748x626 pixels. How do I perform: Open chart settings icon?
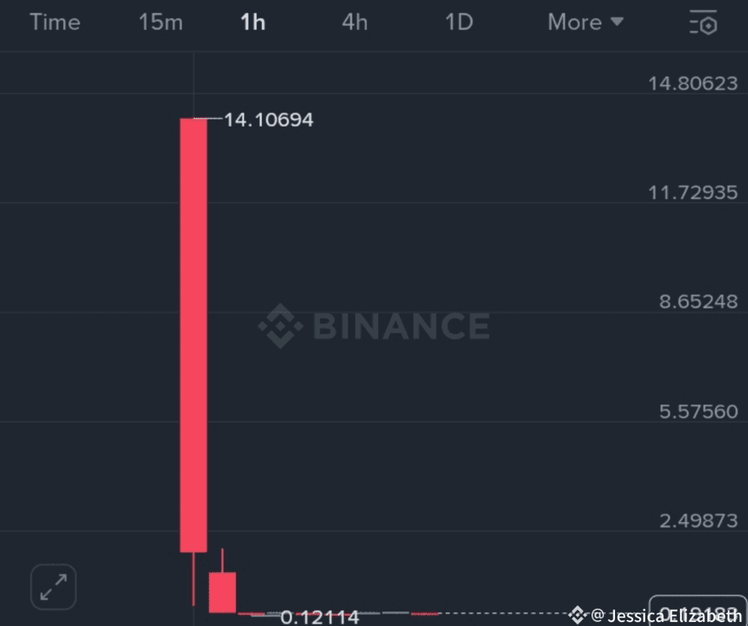coord(704,22)
